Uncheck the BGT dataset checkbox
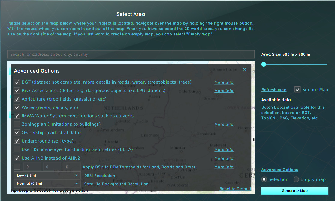335x201 pixels. (17, 82)
